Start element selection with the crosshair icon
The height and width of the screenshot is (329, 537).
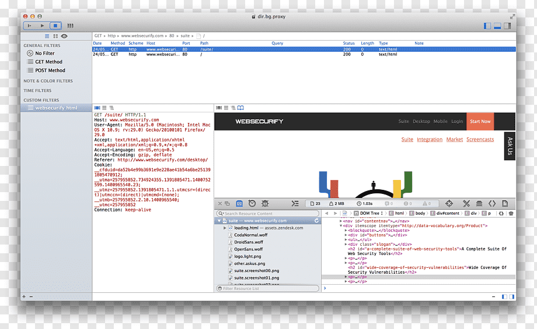pos(449,204)
